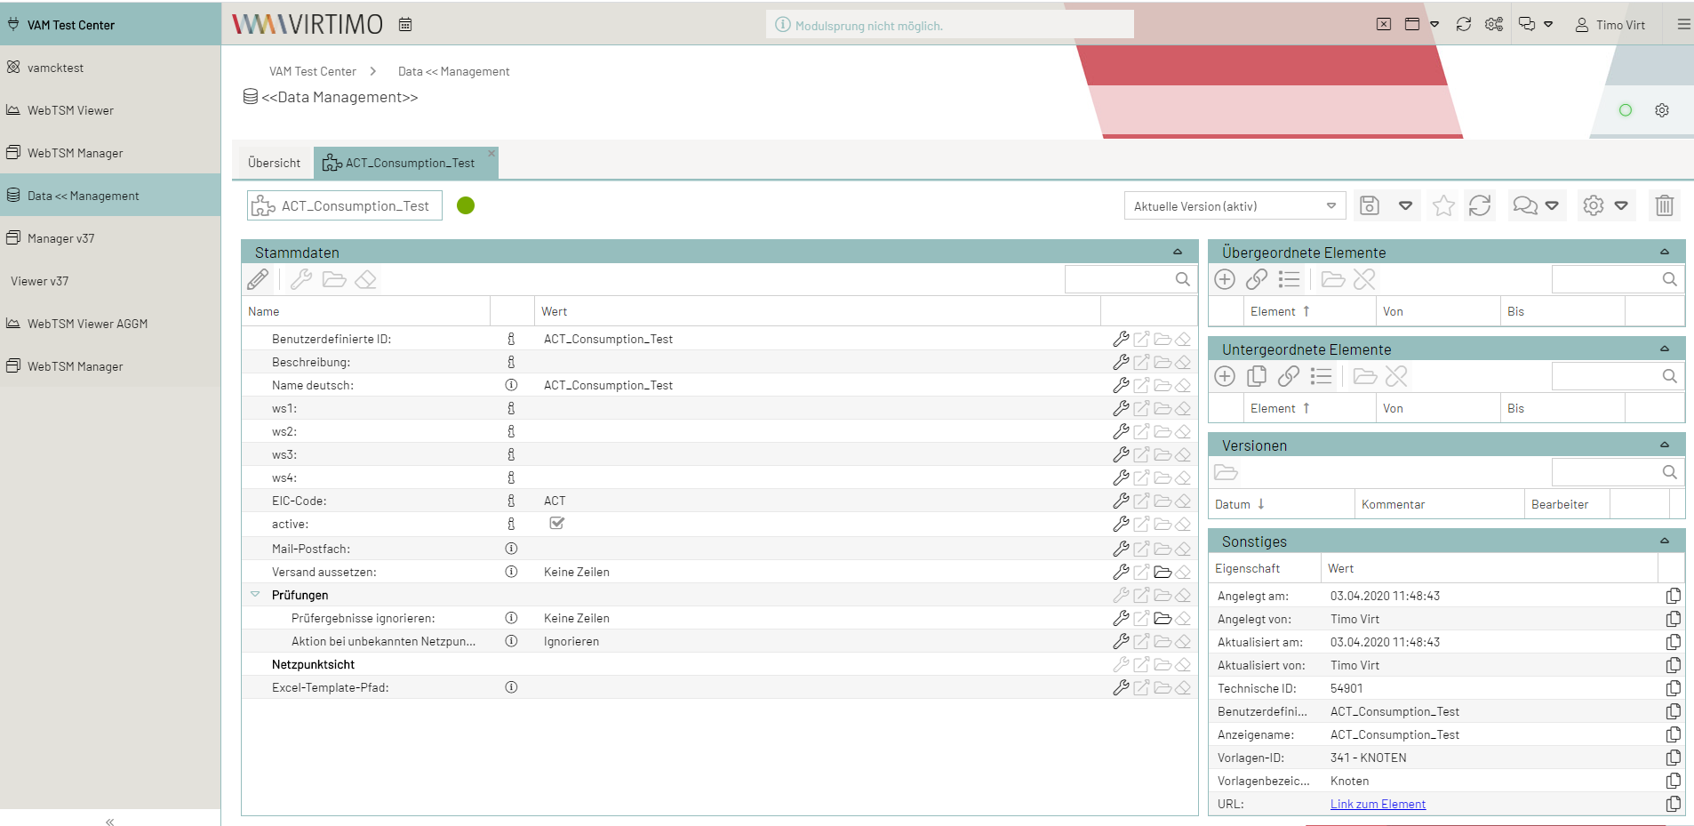Viewport: 1694px width, 826px height.
Task: Delete element using trash icon
Action: [x=1665, y=206]
